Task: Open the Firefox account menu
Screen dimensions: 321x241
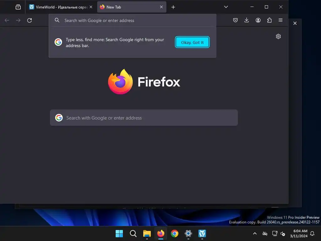Action: (x=258, y=20)
